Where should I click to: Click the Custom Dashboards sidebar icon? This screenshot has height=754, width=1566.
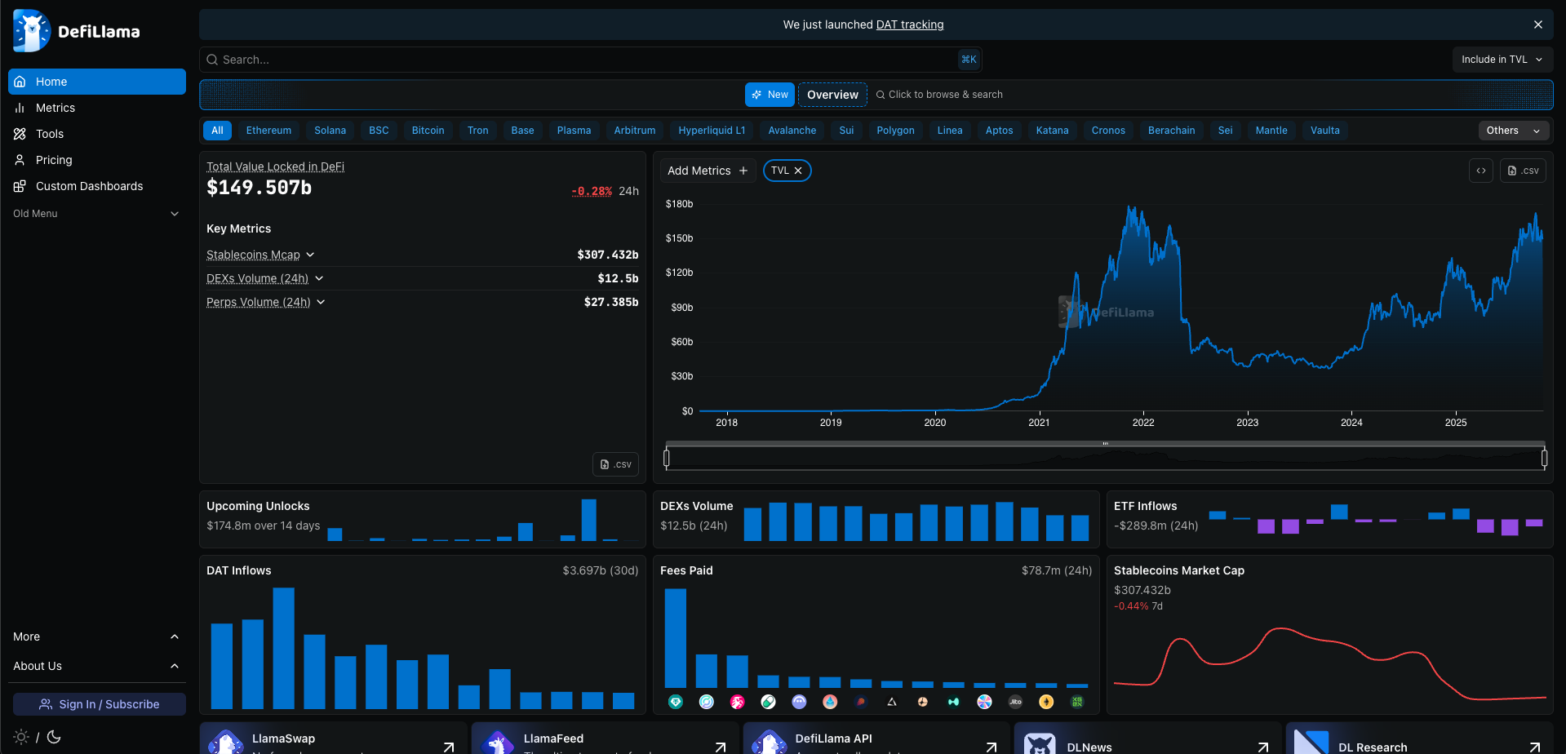coord(20,186)
